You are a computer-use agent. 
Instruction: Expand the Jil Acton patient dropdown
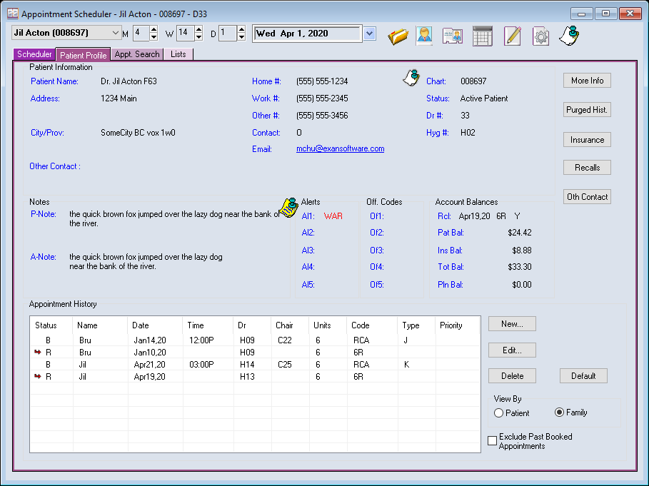[116, 33]
